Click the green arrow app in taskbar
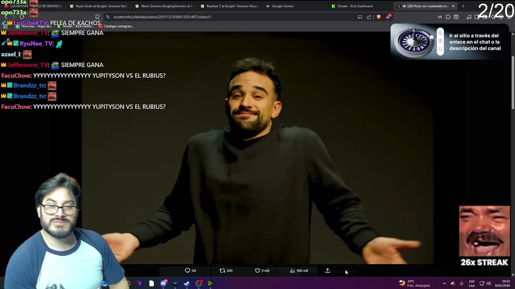 210,283
